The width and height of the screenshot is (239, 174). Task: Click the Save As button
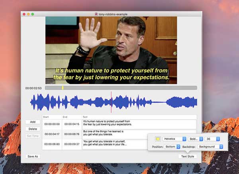tap(33, 157)
